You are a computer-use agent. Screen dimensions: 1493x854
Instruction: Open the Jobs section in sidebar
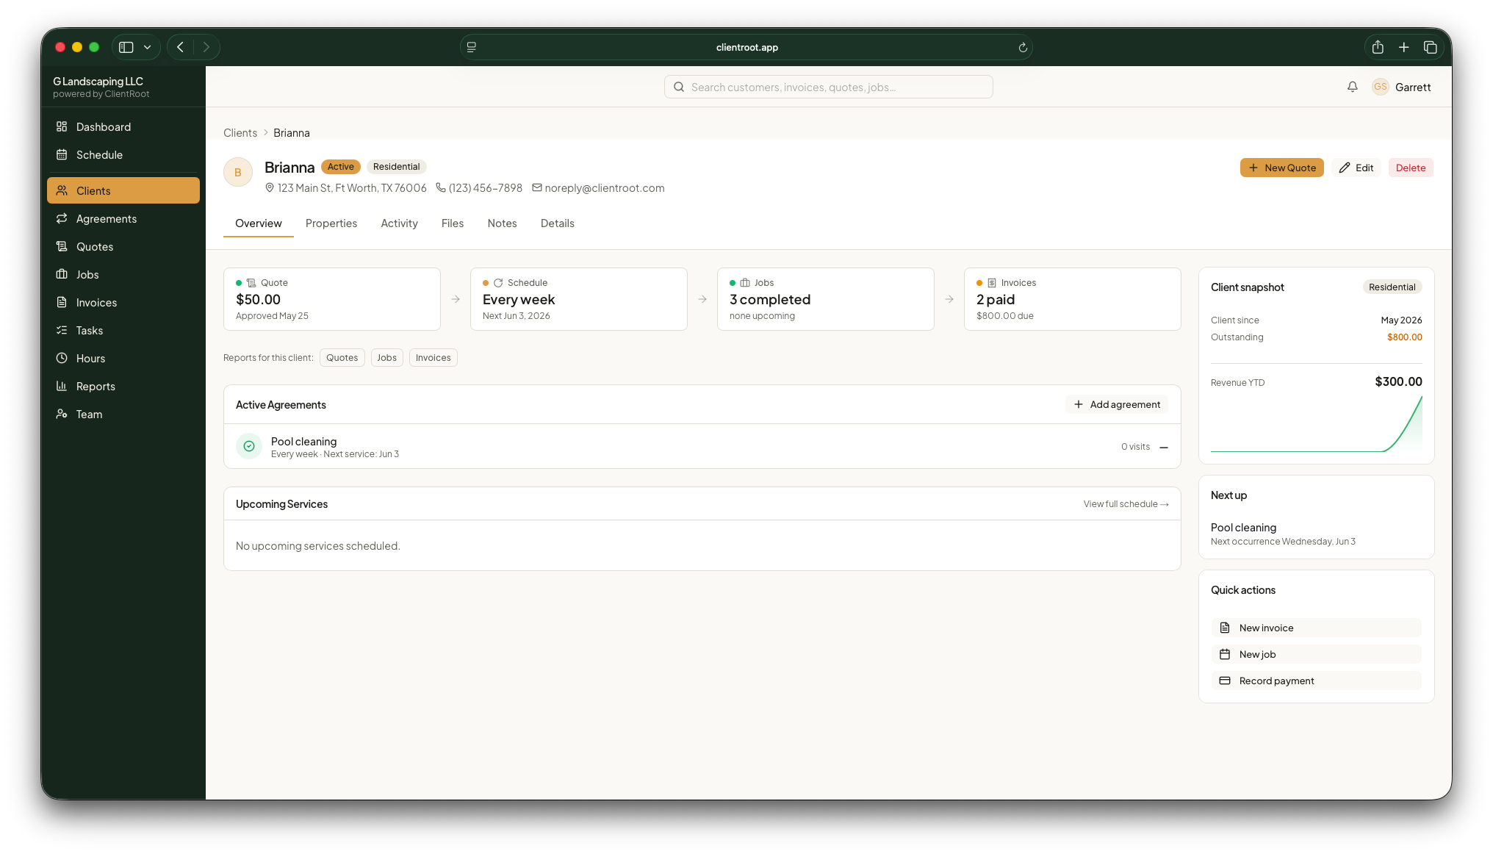click(123, 275)
